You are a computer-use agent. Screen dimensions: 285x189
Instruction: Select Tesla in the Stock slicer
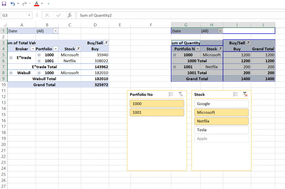[221, 130]
